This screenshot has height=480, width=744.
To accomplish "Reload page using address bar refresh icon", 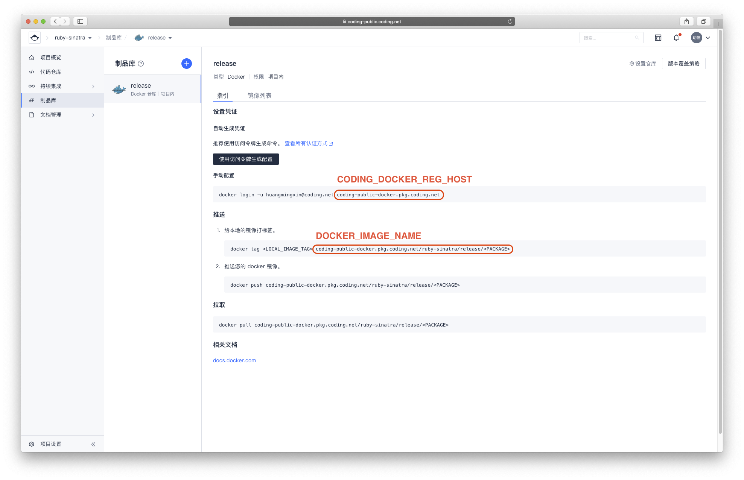I will [x=510, y=21].
